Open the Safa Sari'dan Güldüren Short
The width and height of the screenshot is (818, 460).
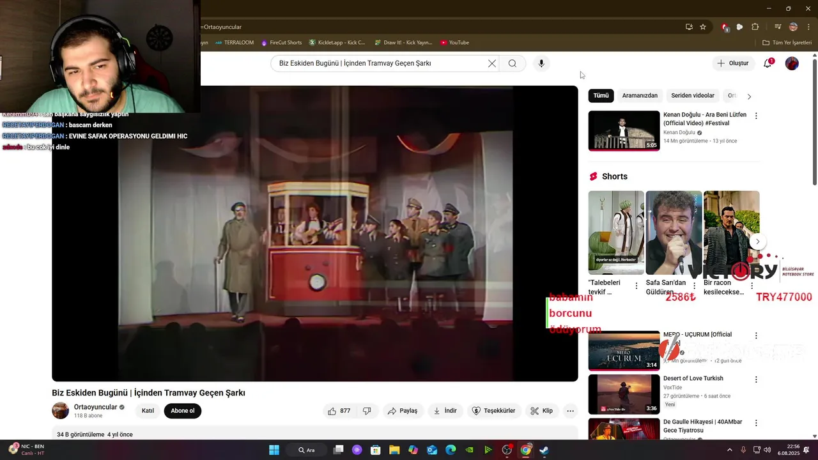click(674, 233)
